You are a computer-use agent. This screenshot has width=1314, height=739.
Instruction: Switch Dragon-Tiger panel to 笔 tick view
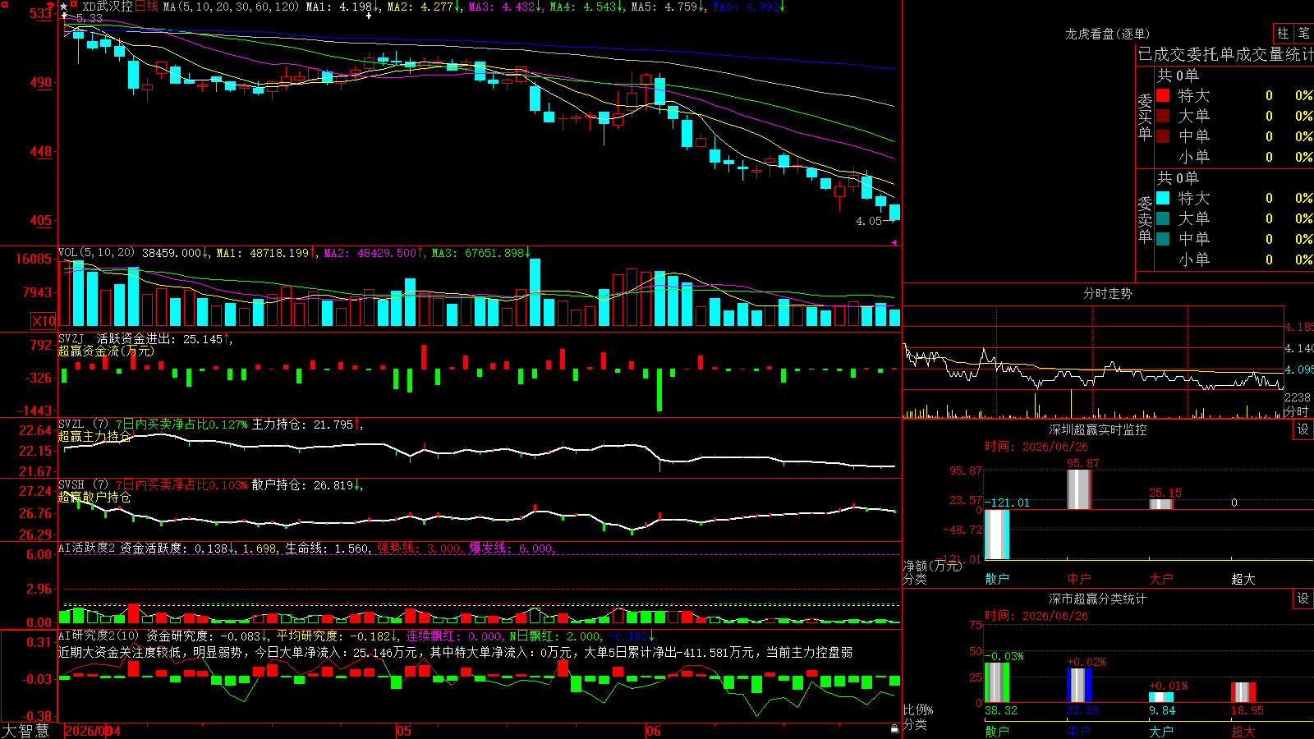coord(1303,34)
